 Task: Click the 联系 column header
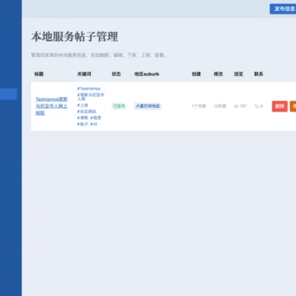[x=259, y=74]
